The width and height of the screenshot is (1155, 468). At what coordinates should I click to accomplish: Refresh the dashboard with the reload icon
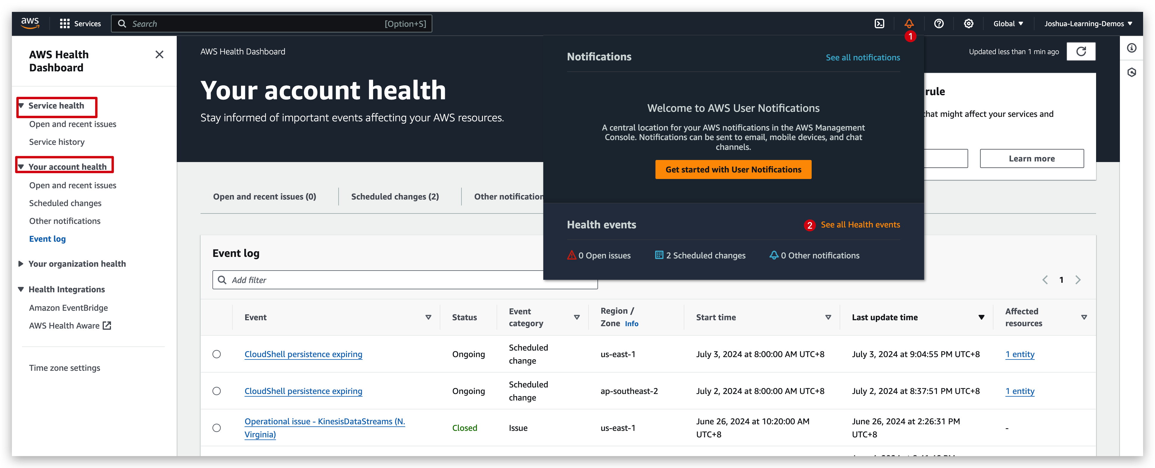(x=1081, y=51)
